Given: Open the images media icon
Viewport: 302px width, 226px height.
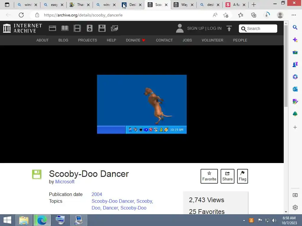Looking at the screenshot, I should (x=114, y=28).
